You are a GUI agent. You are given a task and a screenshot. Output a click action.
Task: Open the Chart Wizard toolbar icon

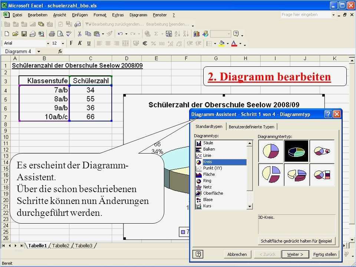pos(197,34)
